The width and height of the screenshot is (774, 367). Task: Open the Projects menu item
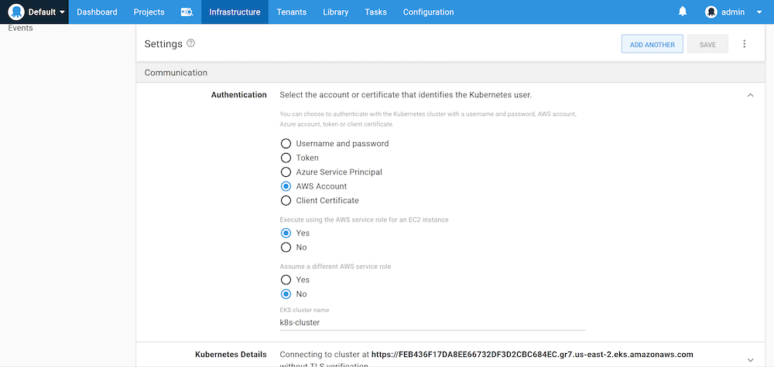coord(149,12)
